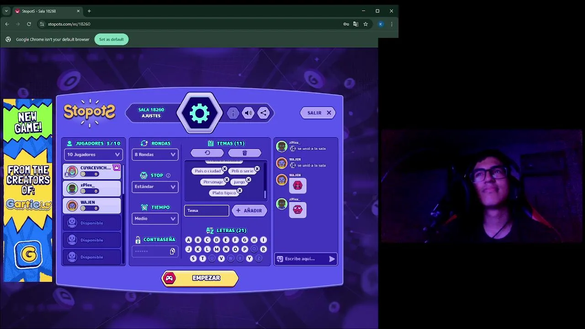Leave the room with SALIR button
585x329 pixels.
pos(318,113)
